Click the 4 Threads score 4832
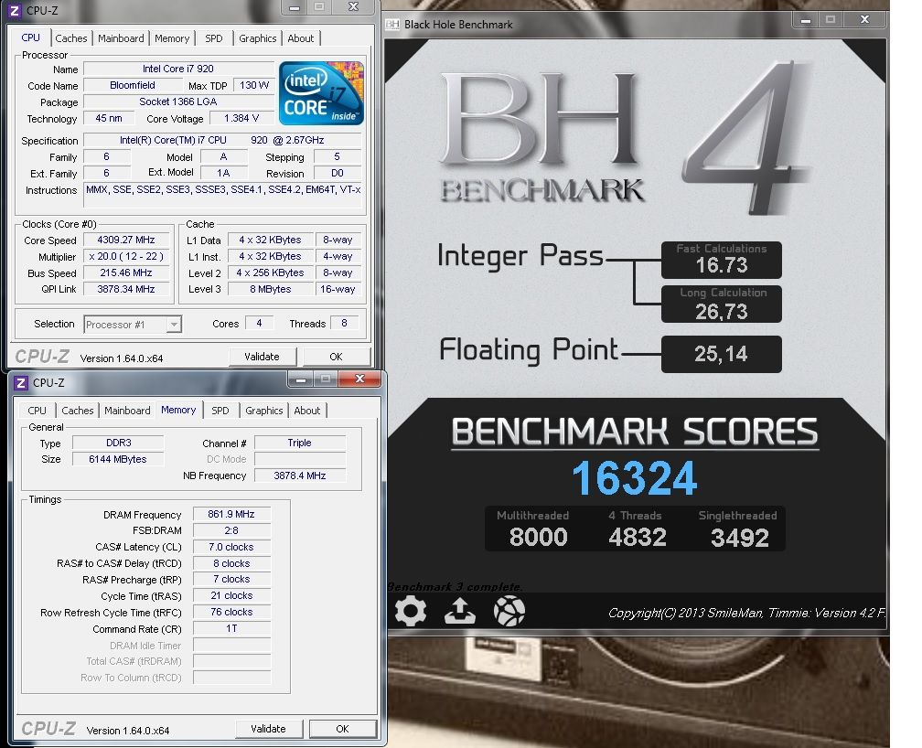 [x=638, y=537]
